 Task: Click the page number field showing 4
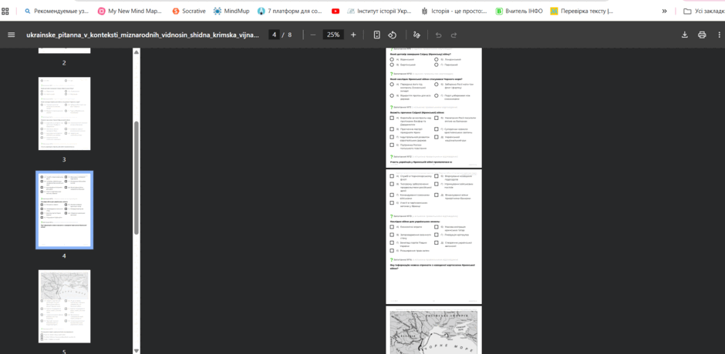[x=274, y=35]
